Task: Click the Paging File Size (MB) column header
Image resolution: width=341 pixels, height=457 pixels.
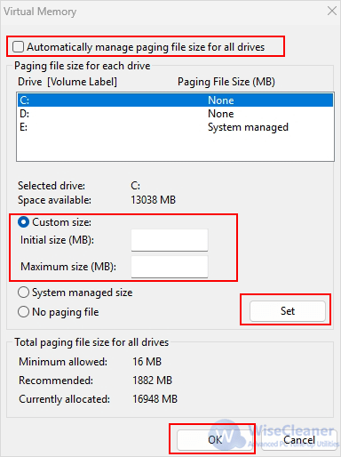Action: tap(226, 82)
